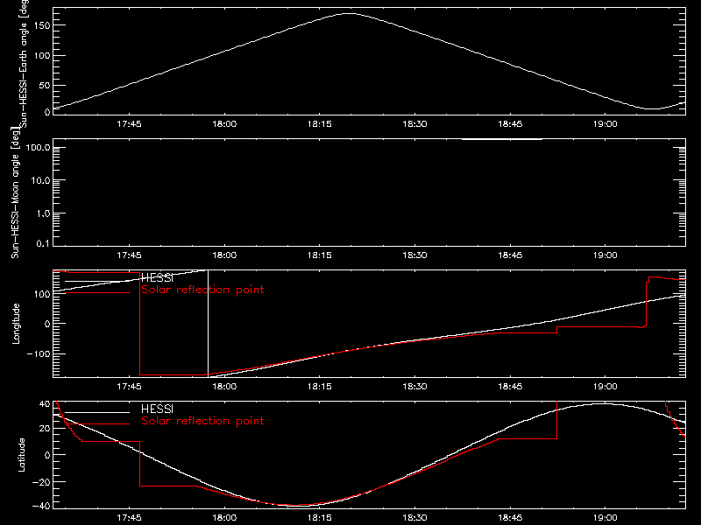Click the 50 tick on Sun-HESSI-Earth axis
The height and width of the screenshot is (525, 701).
pyautogui.click(x=45, y=85)
